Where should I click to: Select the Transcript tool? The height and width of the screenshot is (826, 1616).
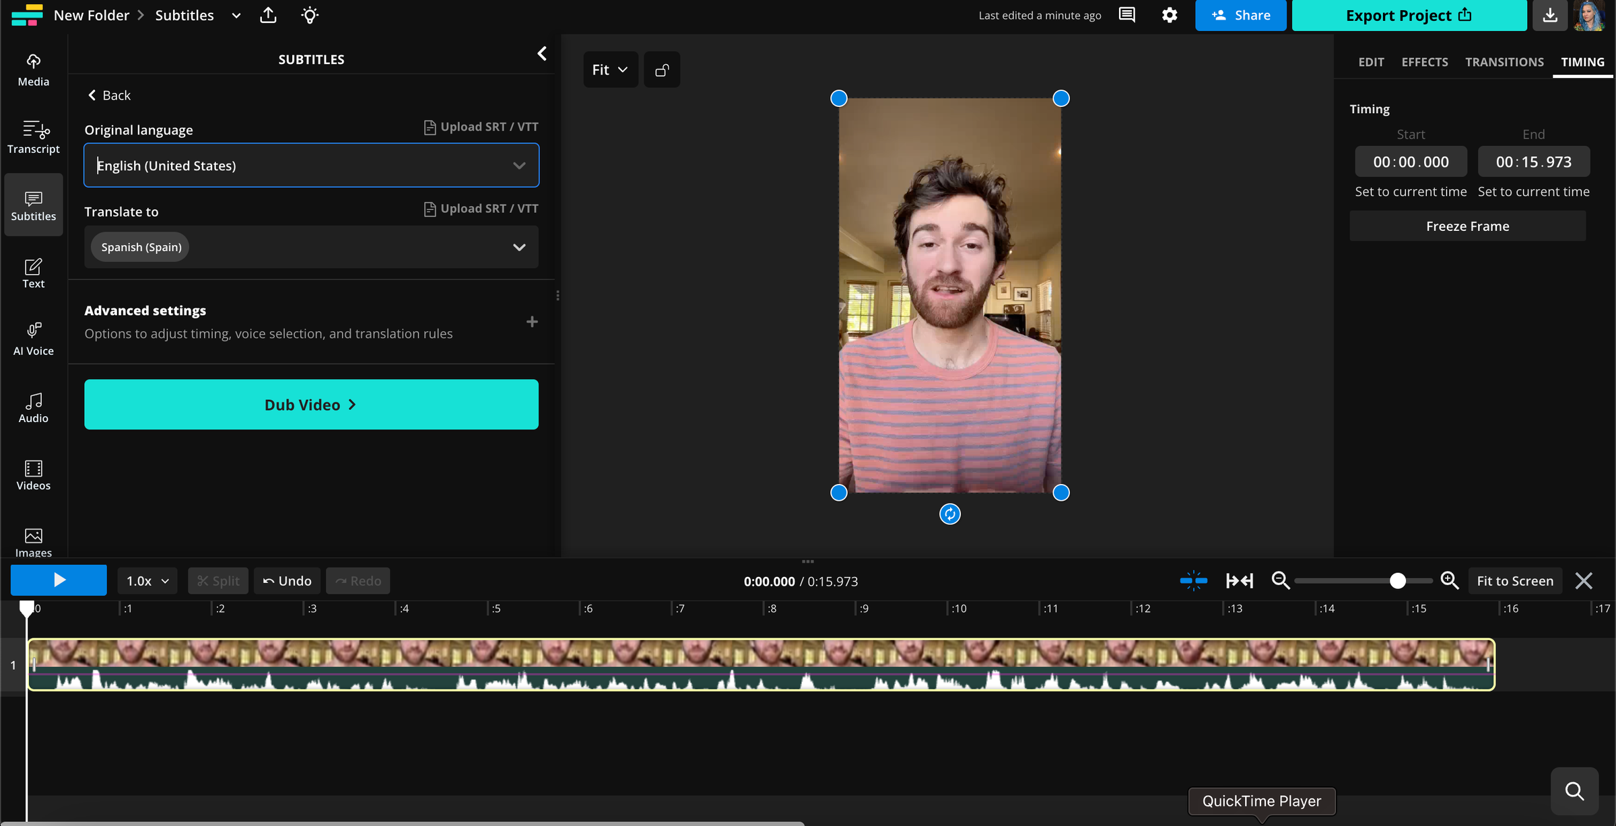[x=33, y=137]
